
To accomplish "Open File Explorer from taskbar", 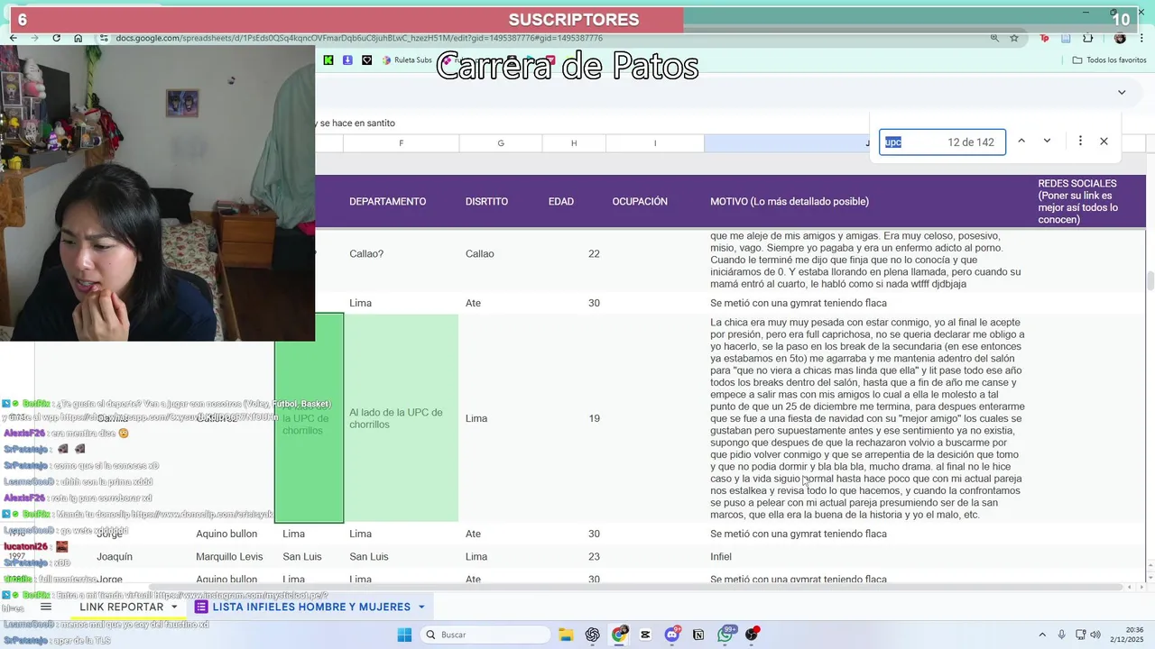I will tap(566, 635).
